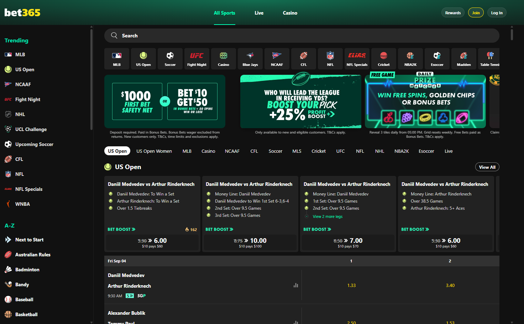This screenshot has height=324, width=524.
Task: Open the NCAAF tile in carousel
Action: pyautogui.click(x=277, y=59)
